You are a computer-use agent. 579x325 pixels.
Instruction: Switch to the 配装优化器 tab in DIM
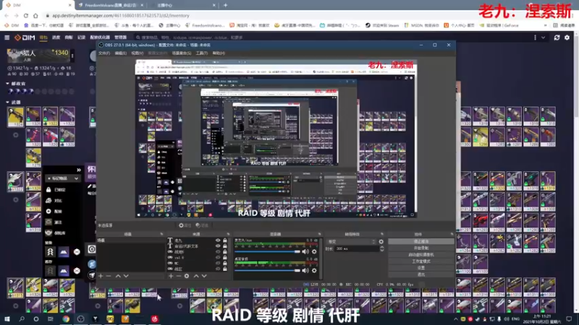(x=100, y=38)
